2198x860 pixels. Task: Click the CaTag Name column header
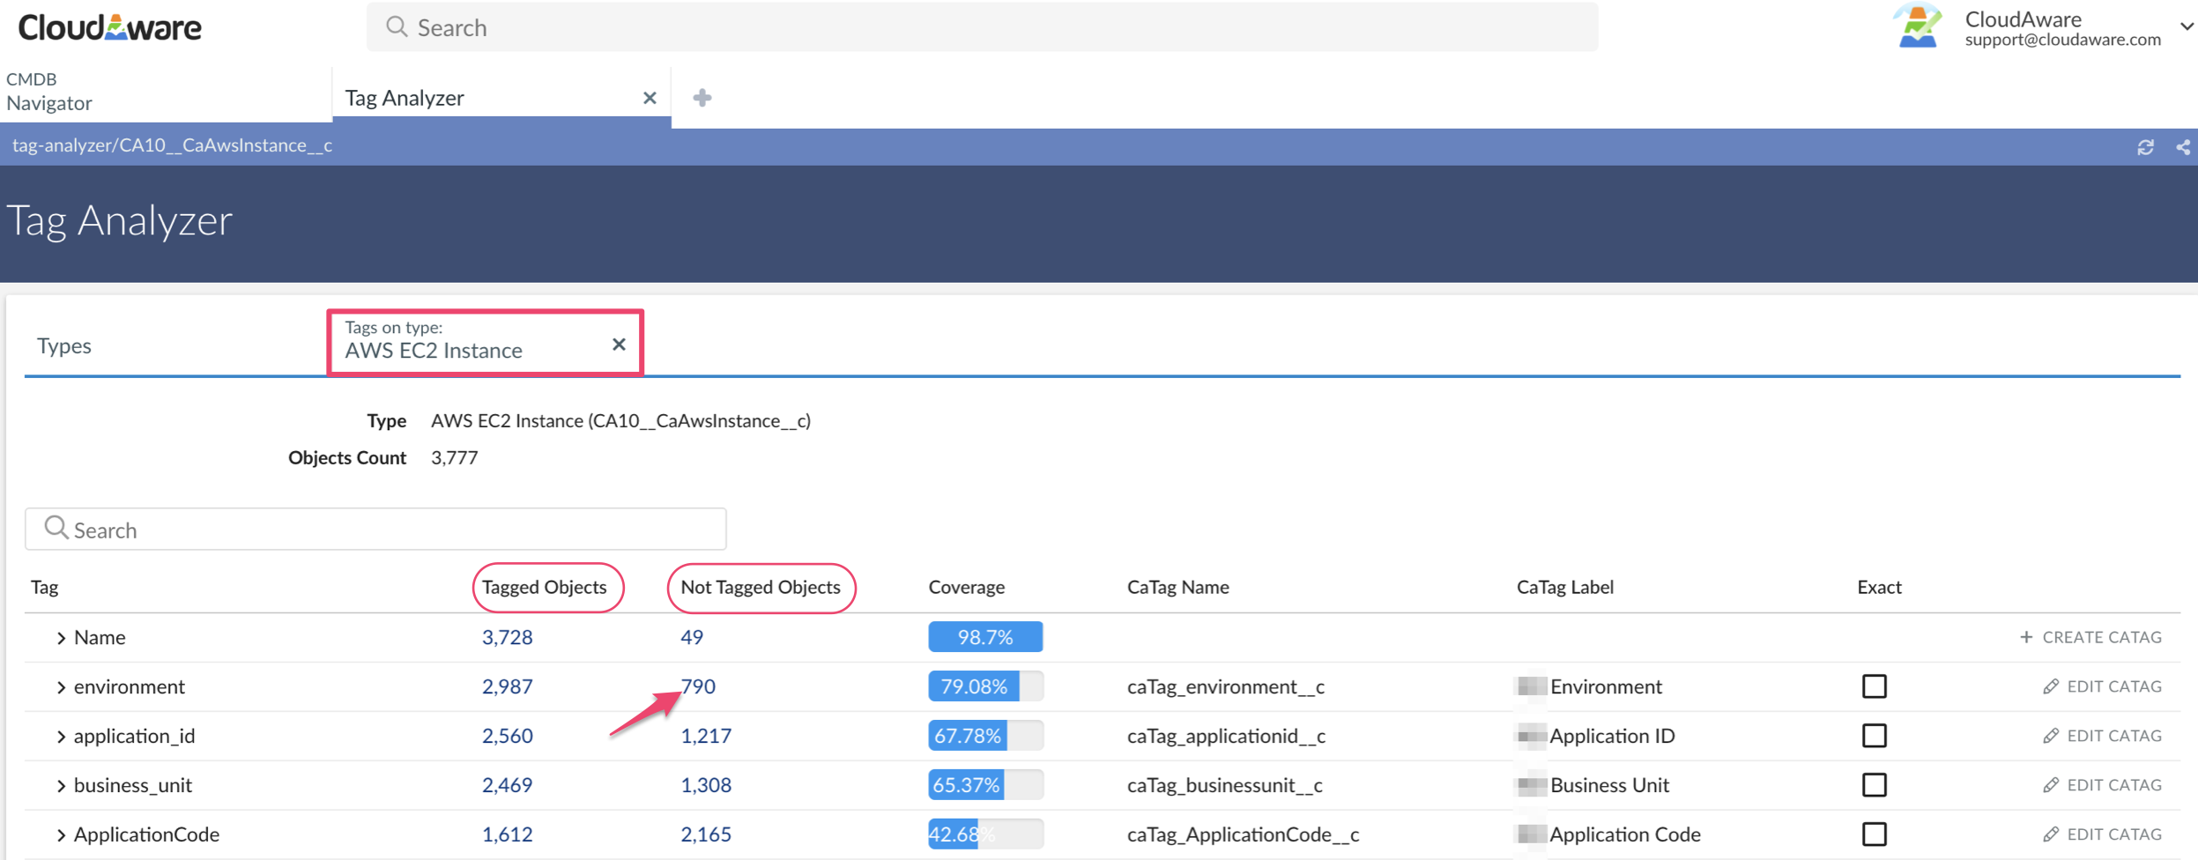click(1177, 588)
